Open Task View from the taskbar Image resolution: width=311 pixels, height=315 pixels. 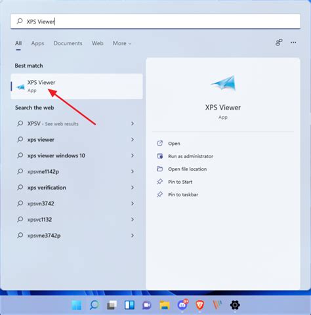tap(112, 304)
